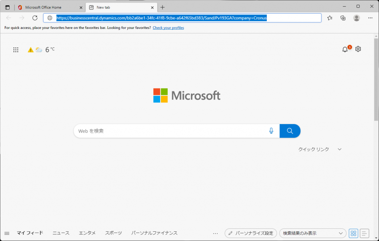Go forward with the forward arrow
Screen dimensions: 379x241
[x=22, y=18]
